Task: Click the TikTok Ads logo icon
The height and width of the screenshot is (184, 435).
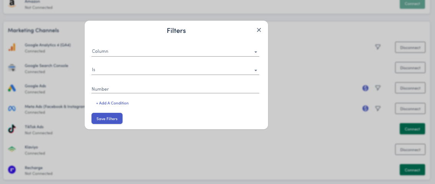Action: (x=12, y=129)
